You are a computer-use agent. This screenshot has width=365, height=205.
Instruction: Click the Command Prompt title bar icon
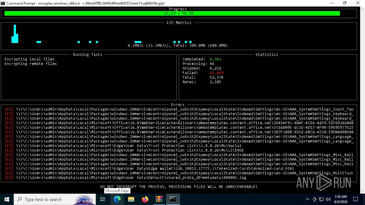pos(3,3)
